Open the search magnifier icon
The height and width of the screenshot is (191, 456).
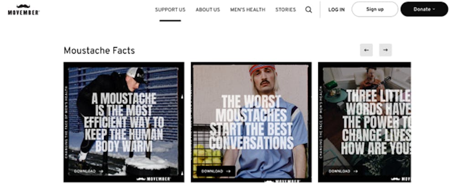click(x=309, y=10)
